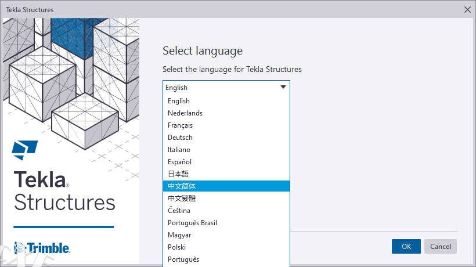476x267 pixels.
Task: Click the blue Tekla logo icon
Action: 24,150
